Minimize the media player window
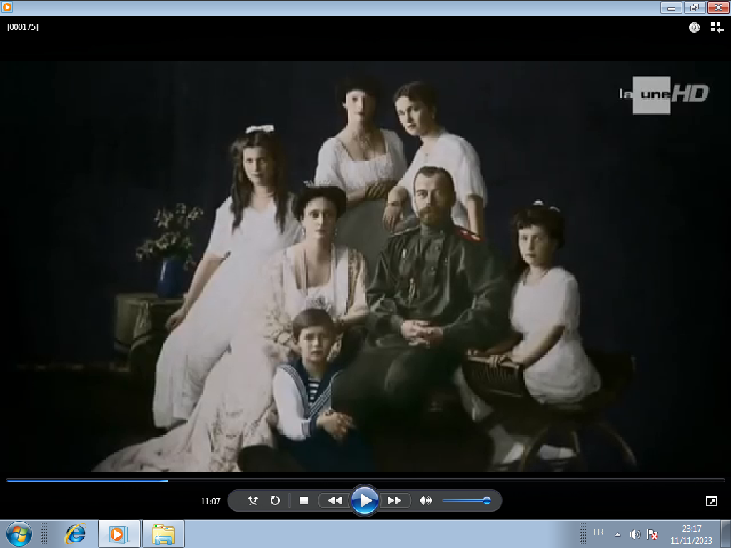 click(x=671, y=7)
